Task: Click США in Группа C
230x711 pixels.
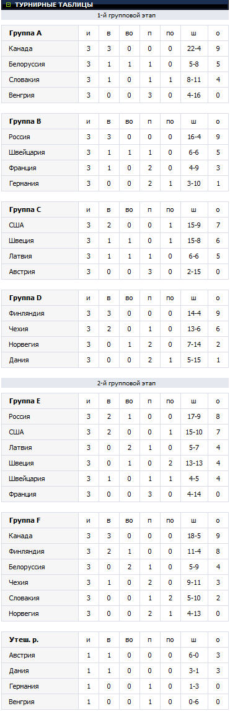Action: tap(16, 225)
